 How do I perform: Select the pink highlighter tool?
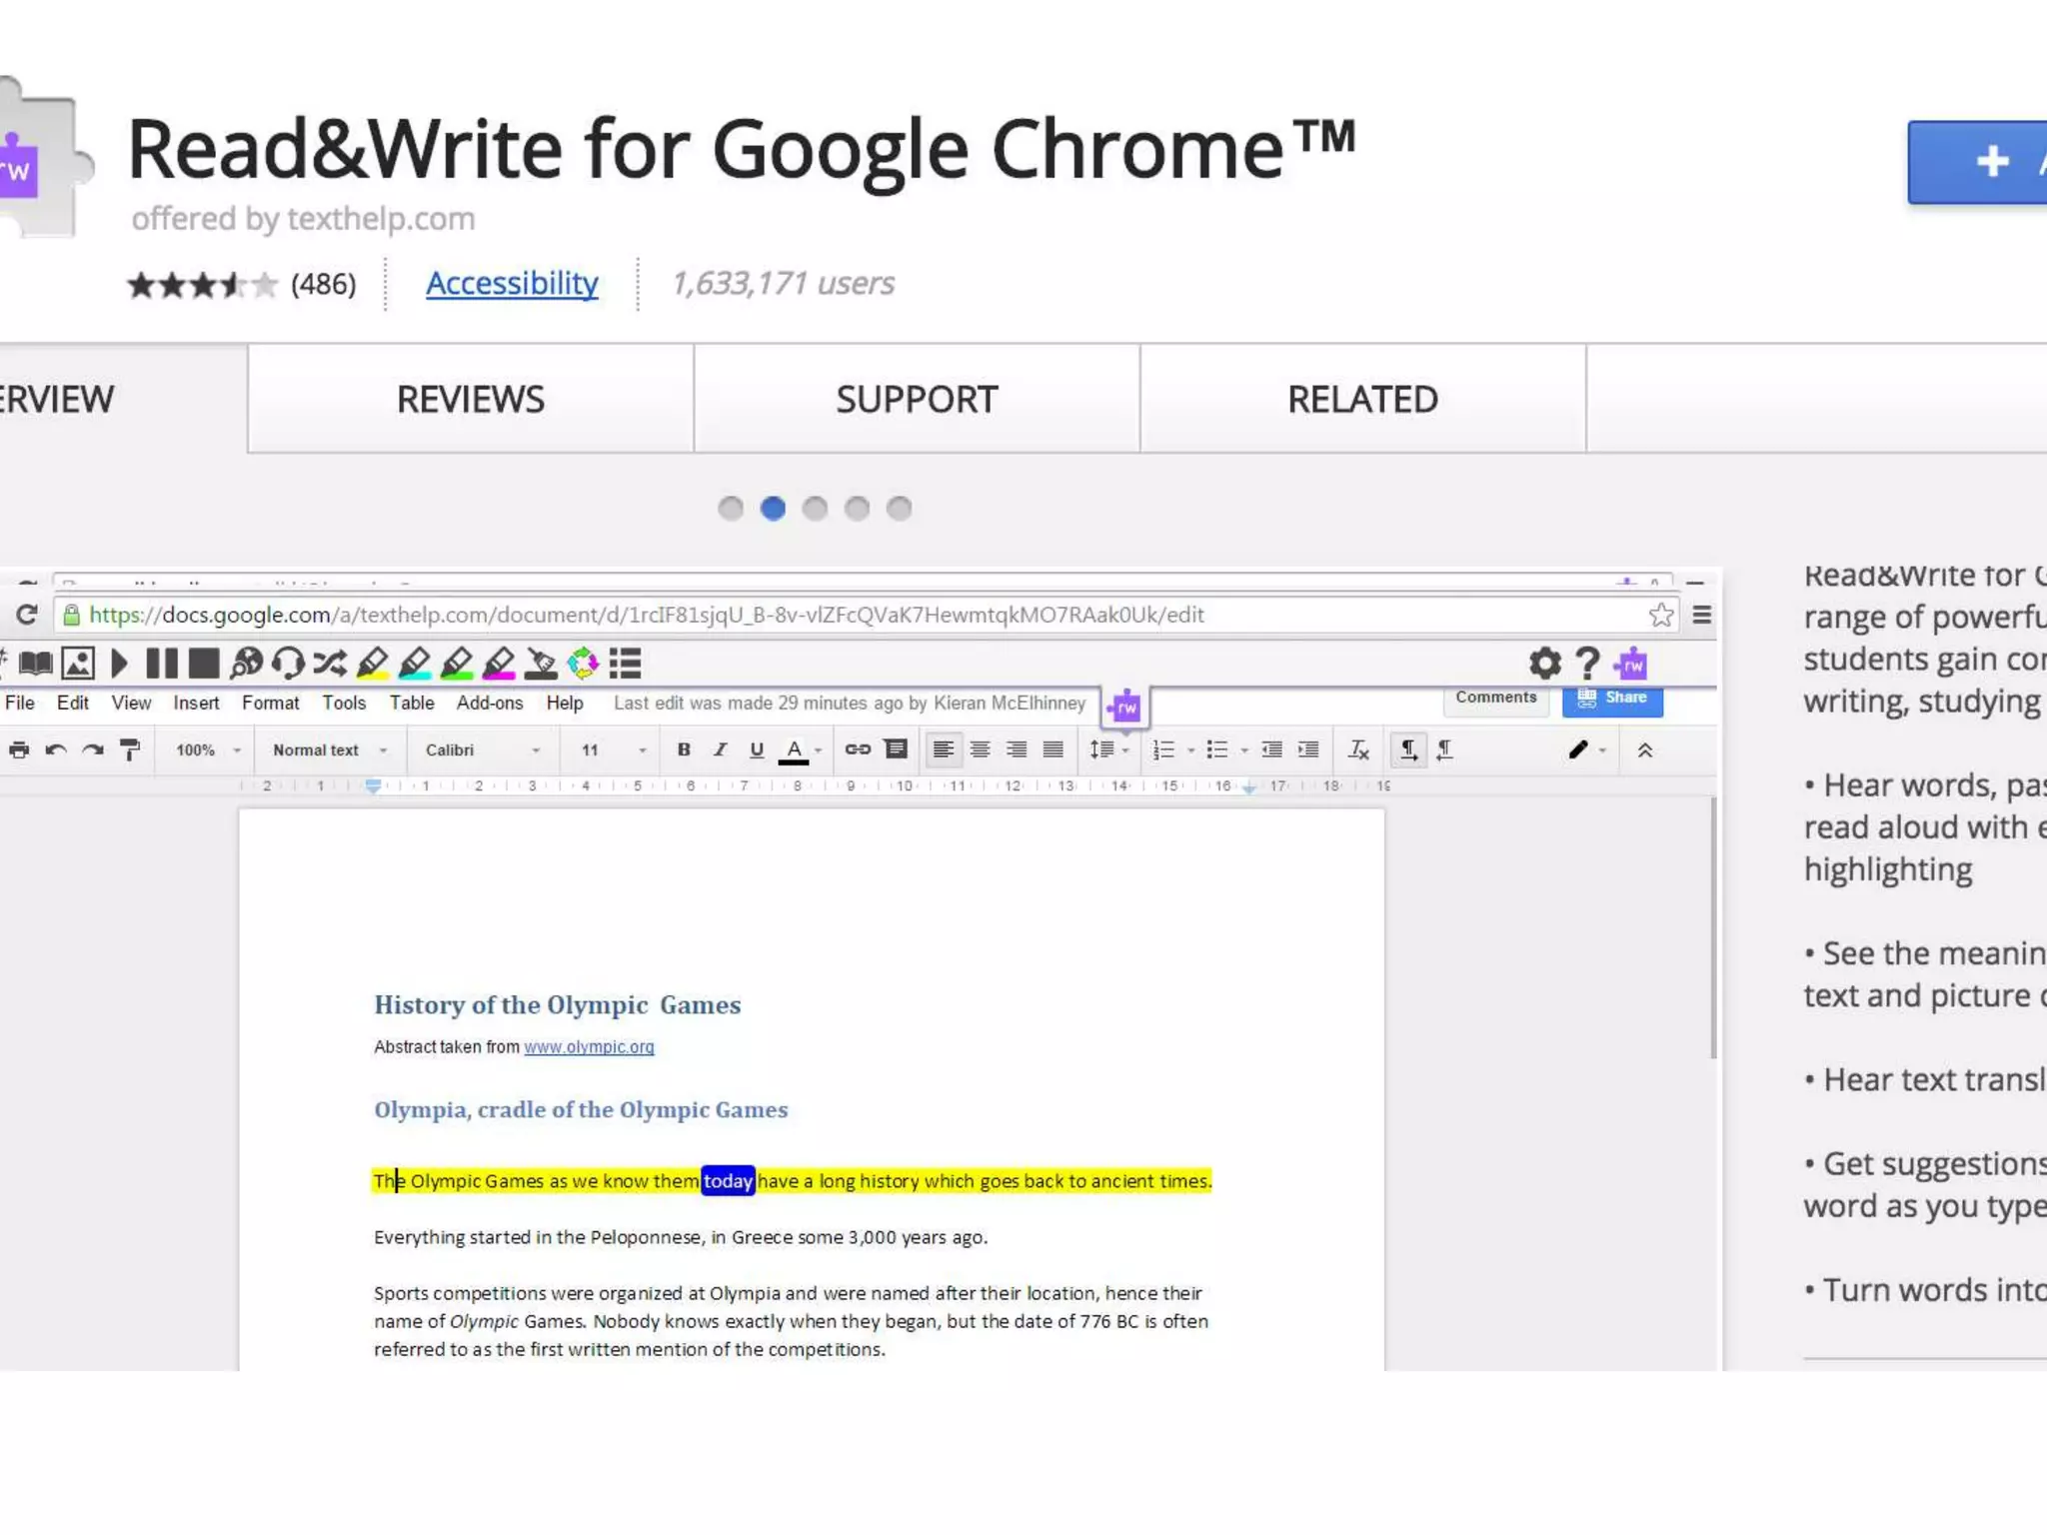point(498,664)
